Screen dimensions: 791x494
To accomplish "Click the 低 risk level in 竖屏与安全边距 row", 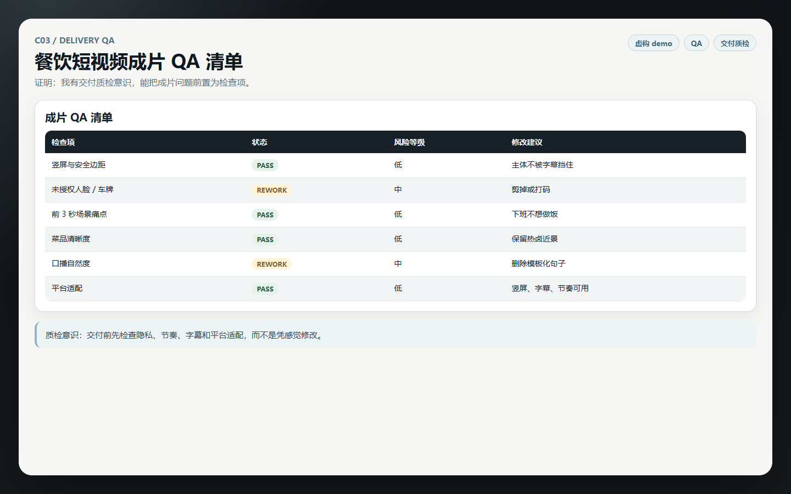I will point(398,165).
